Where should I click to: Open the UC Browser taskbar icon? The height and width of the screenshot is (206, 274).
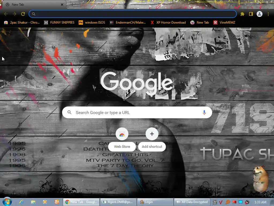[57, 202]
